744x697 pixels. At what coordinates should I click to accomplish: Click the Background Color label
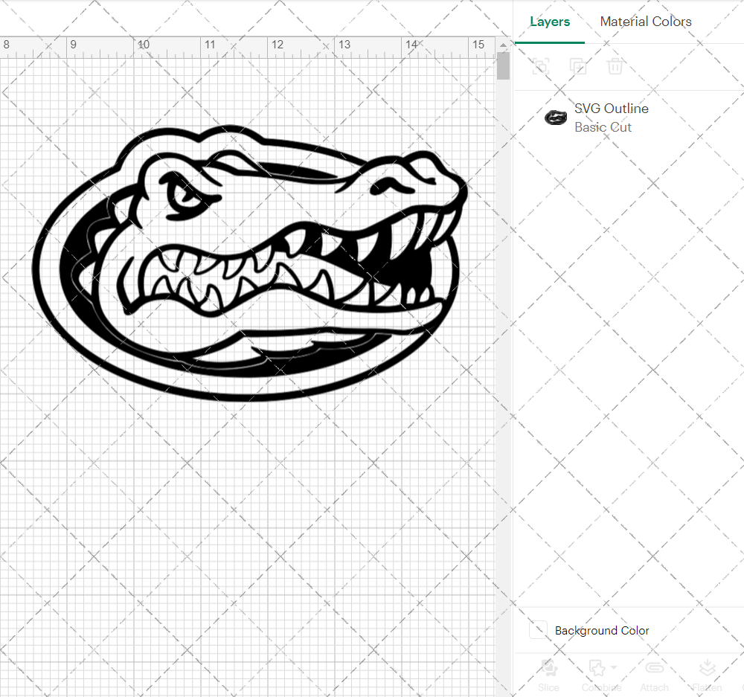[602, 631]
